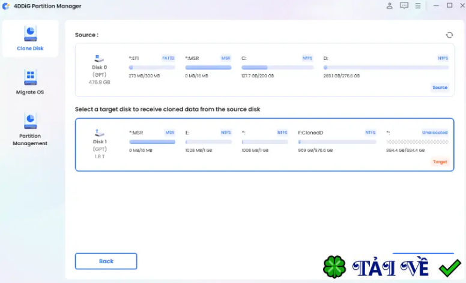Click the FAT32 tag on EFI partition
The height and width of the screenshot is (283, 466).
(x=168, y=58)
